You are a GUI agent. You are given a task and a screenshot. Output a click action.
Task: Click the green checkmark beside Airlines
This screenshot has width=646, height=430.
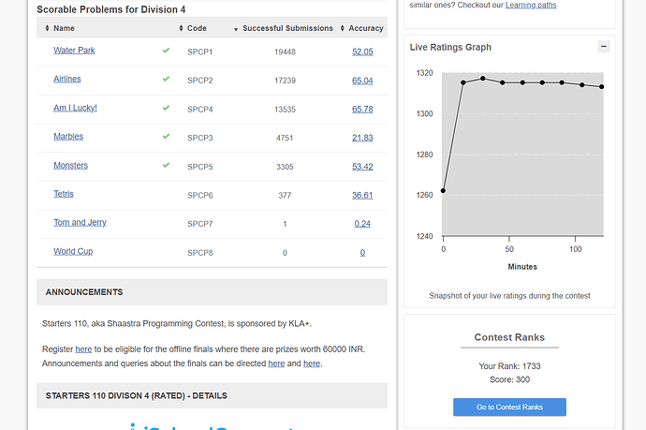tap(166, 79)
